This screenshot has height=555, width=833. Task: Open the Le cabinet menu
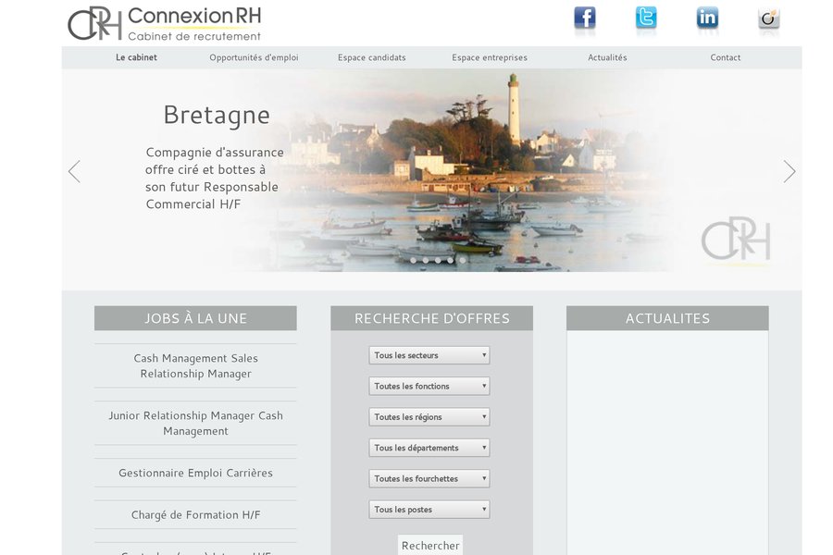(137, 57)
